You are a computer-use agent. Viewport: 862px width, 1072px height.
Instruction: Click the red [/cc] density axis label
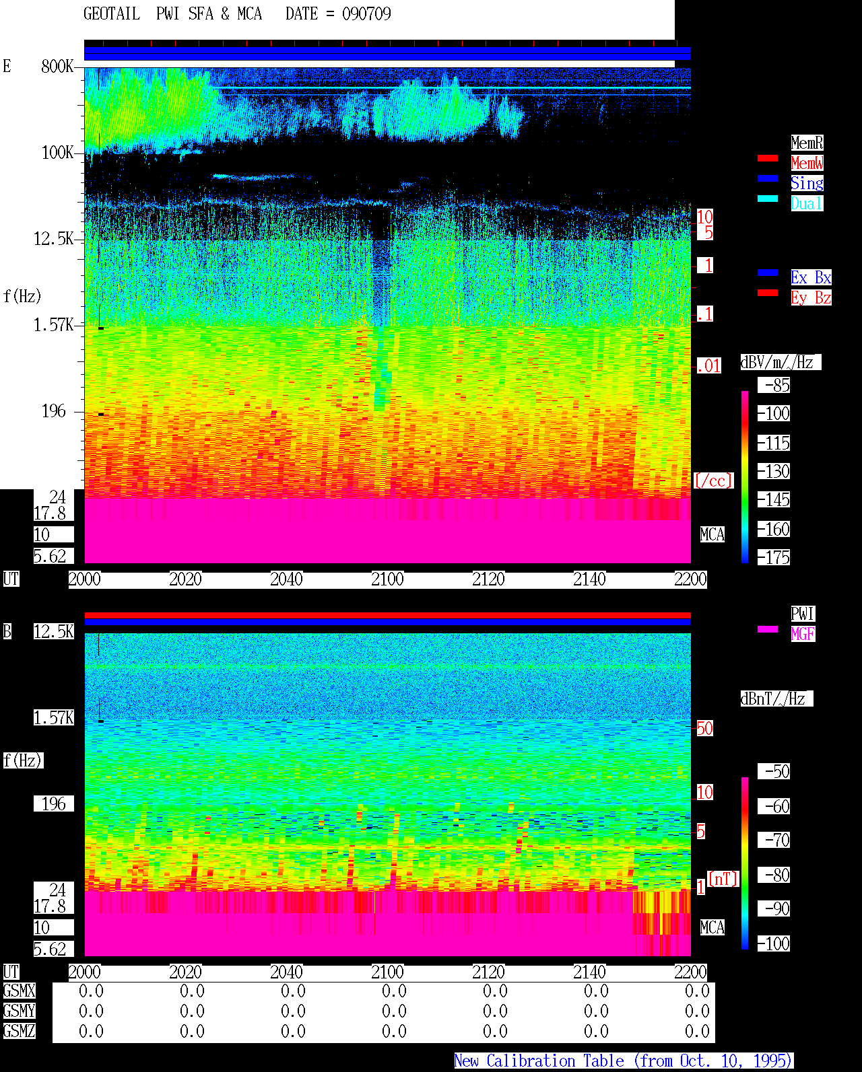point(713,481)
